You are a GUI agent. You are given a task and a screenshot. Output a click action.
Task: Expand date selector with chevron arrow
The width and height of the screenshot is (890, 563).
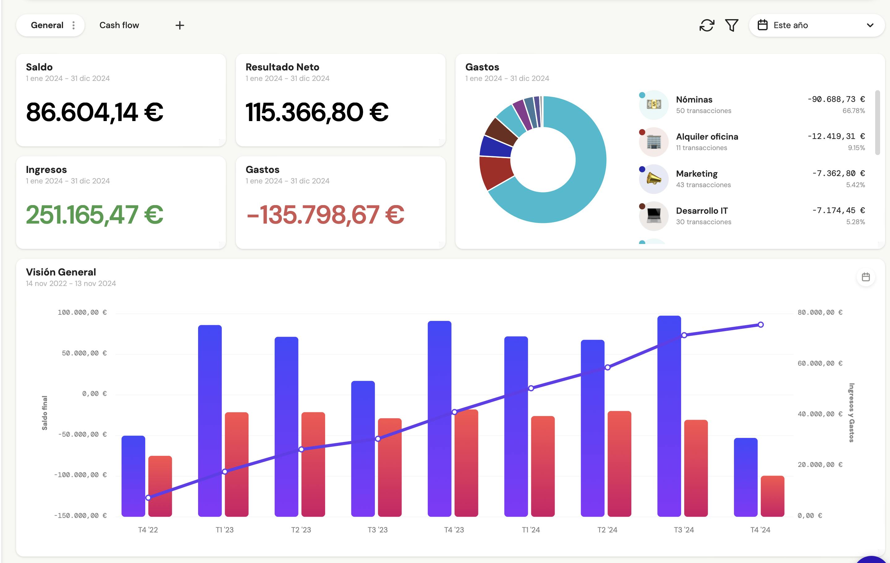coord(870,26)
